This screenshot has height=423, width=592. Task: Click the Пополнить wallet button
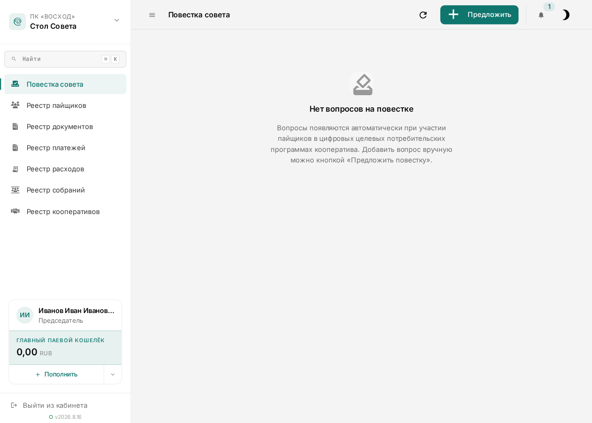coord(56,374)
